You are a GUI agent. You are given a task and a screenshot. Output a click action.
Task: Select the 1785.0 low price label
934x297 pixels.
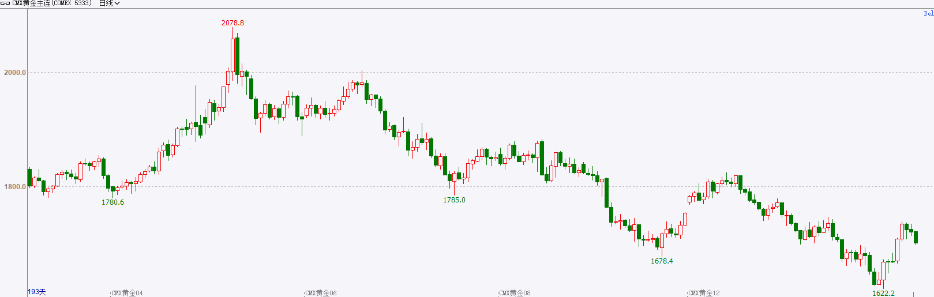pyautogui.click(x=454, y=200)
